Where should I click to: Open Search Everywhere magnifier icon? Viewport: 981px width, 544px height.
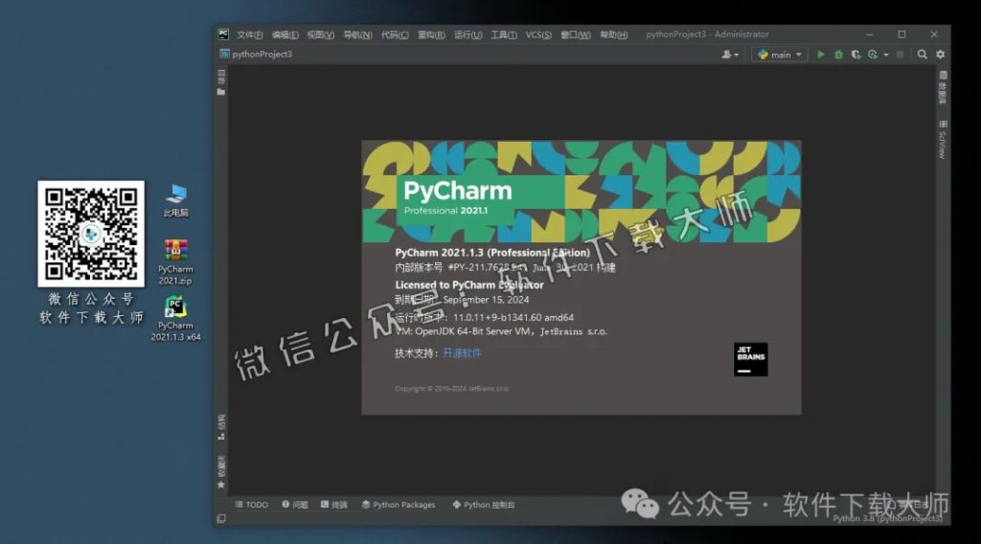pyautogui.click(x=923, y=55)
